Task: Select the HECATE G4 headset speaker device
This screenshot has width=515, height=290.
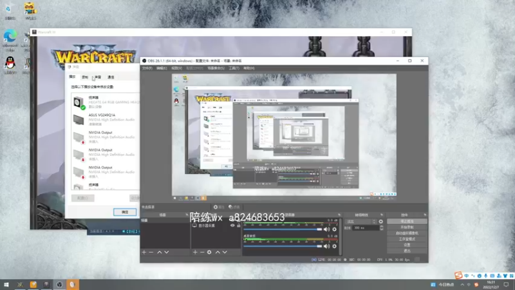Action: [106, 102]
